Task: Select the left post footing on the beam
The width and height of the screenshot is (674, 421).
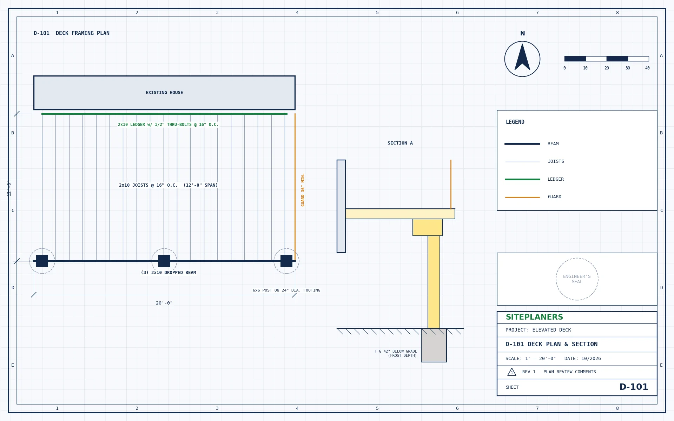Action: point(42,261)
